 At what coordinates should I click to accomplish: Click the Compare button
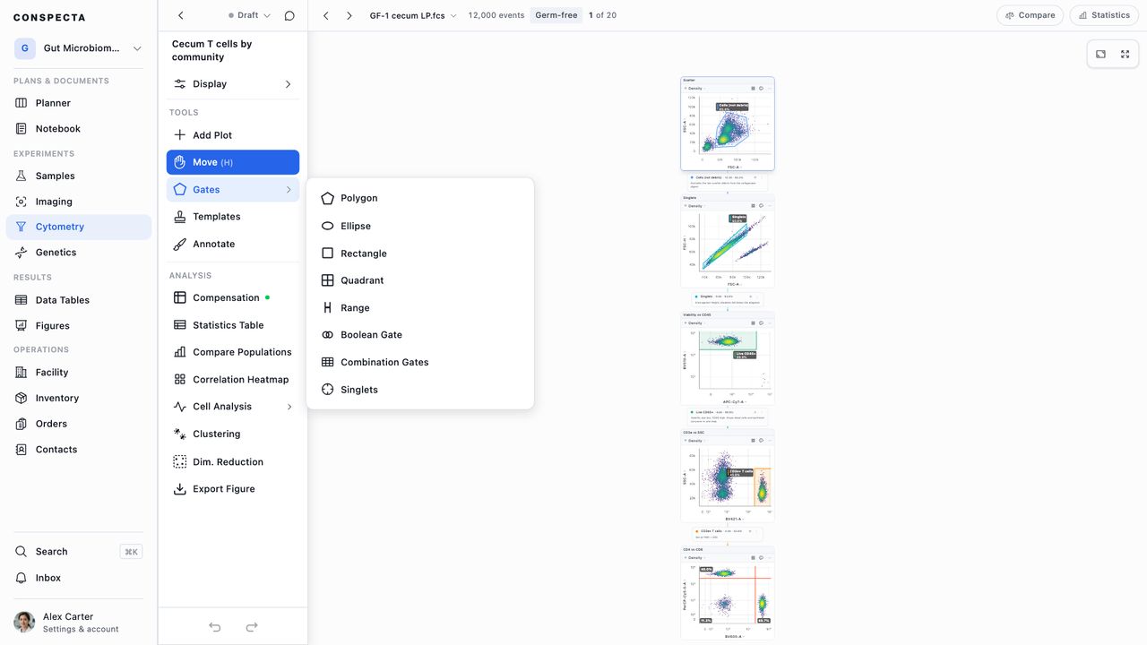tap(1030, 15)
